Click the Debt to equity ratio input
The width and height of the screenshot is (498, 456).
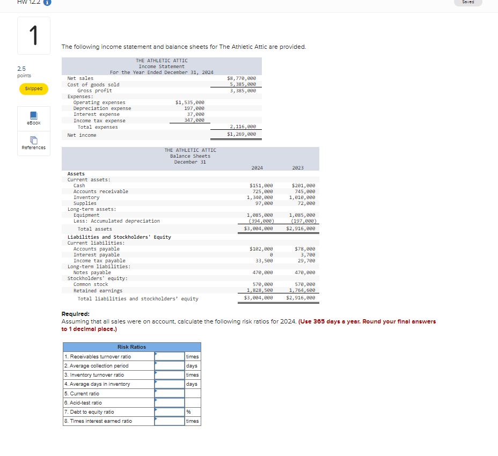(x=170, y=411)
